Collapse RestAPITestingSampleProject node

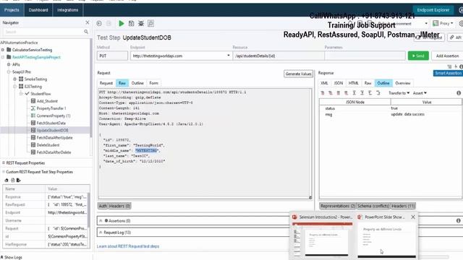click(3, 57)
